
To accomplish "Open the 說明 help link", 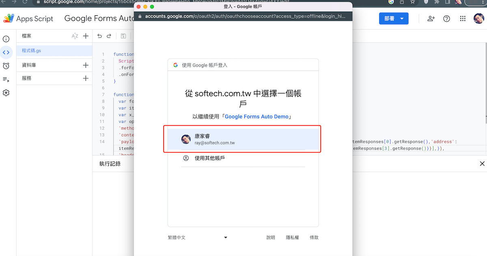I will tap(271, 238).
